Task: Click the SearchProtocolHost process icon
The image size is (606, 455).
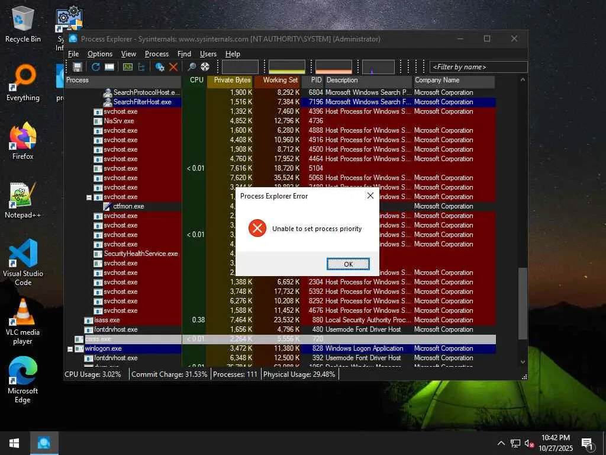Action: (x=108, y=92)
